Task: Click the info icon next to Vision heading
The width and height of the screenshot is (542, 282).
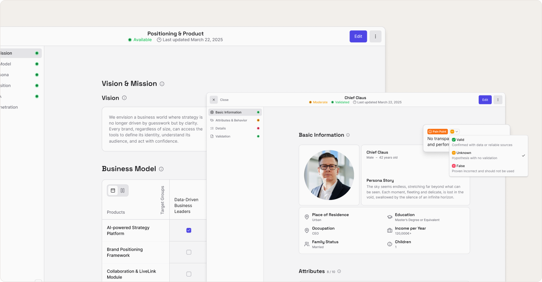Action: point(124,98)
